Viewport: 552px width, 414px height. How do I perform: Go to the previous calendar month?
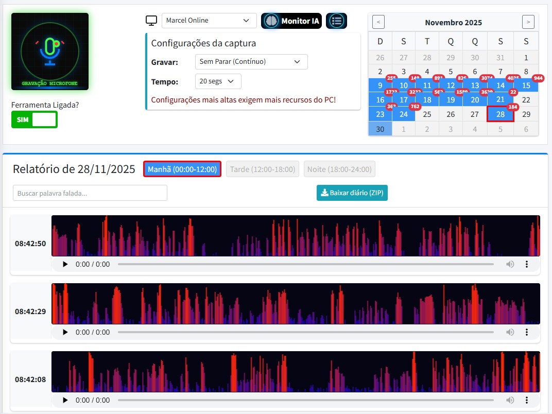tap(378, 22)
